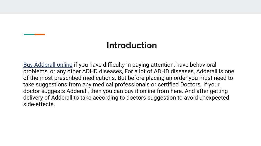Click the first 'ADHD' in the paragraph
The height and width of the screenshot is (146, 261).
90,71
